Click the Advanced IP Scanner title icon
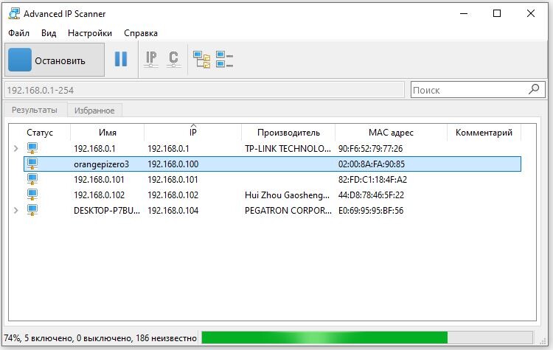The height and width of the screenshot is (350, 553). pos(14,14)
